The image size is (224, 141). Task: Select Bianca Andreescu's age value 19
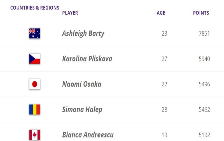pyautogui.click(x=164, y=135)
